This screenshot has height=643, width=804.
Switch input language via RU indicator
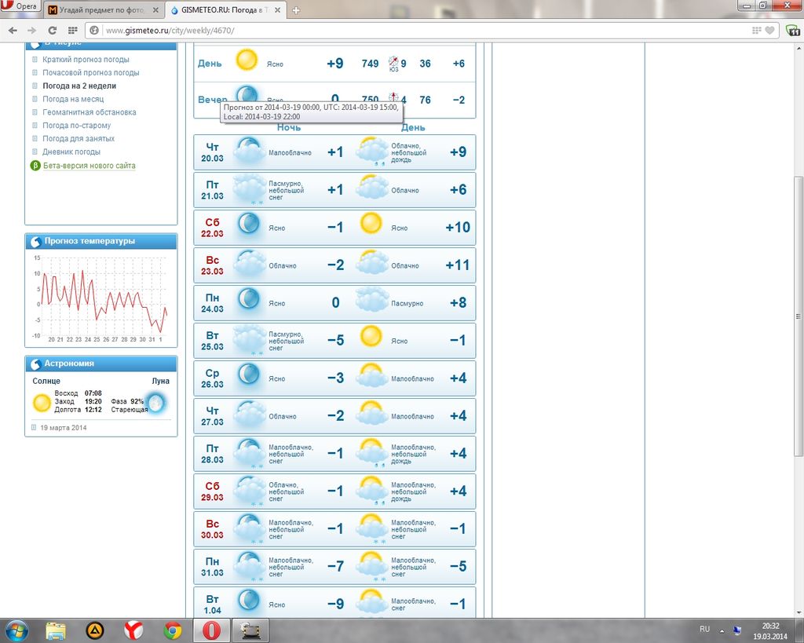pyautogui.click(x=704, y=630)
